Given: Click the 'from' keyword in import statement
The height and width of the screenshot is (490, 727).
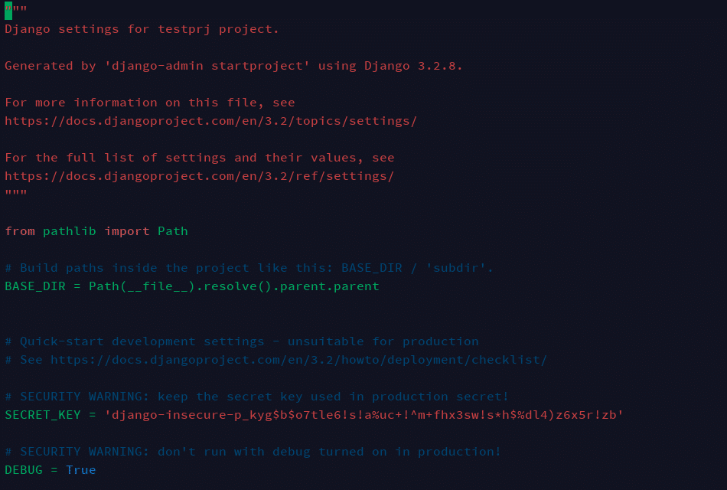Looking at the screenshot, I should point(20,231).
